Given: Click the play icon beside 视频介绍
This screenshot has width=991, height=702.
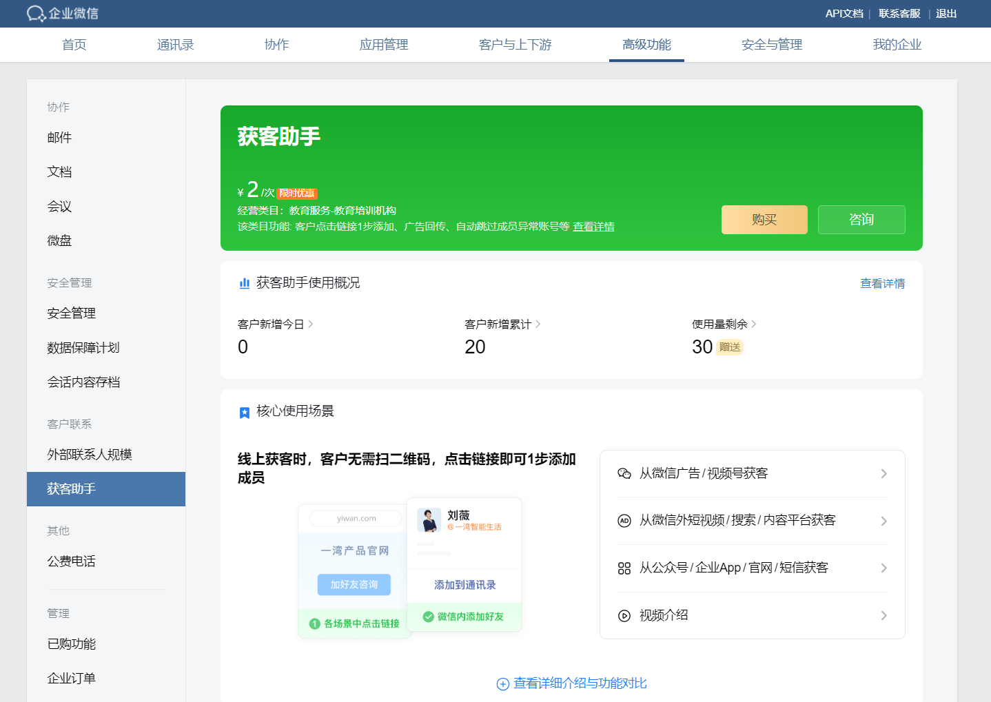Looking at the screenshot, I should pos(624,616).
